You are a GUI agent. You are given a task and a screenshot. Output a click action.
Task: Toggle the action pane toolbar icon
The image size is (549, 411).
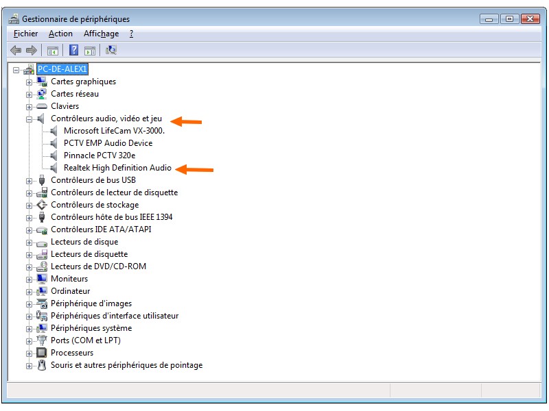coord(90,50)
